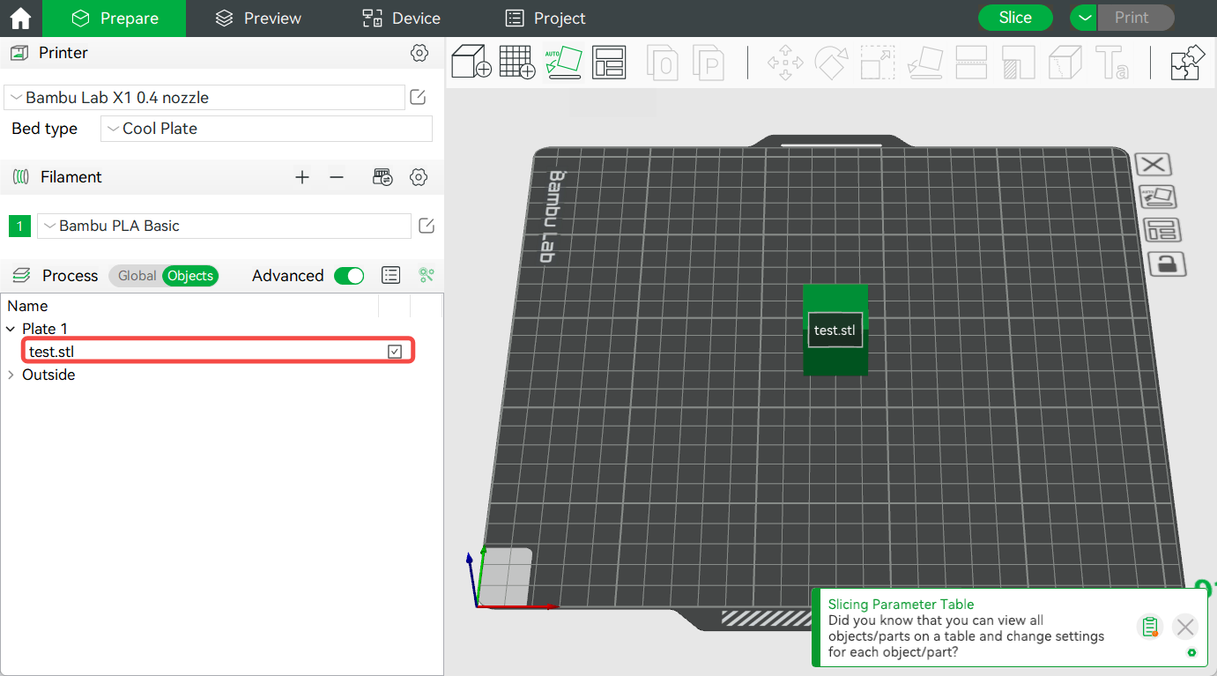Screen dimensions: 1217x676
Task: Click the green filament color swatch
Action: point(19,226)
